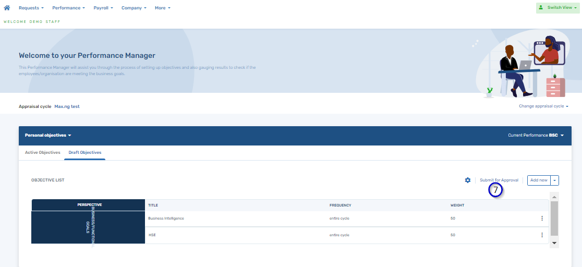Screen dimensions: 582x267
Task: Open three-dot menu for HSE row
Action: tap(542, 235)
